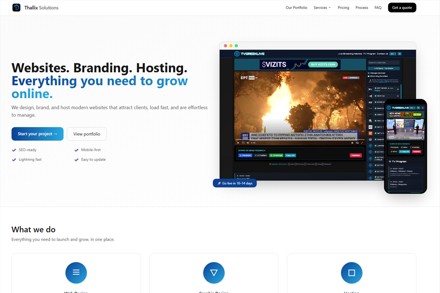
Task: Click the Start your project button
Action: pos(37,133)
